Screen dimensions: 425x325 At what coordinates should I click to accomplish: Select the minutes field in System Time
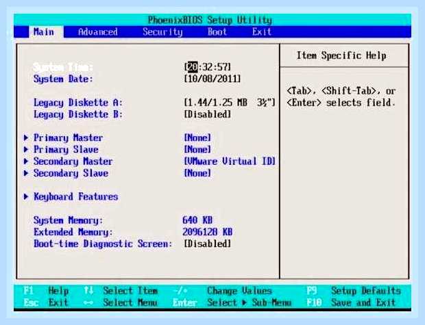click(x=207, y=67)
